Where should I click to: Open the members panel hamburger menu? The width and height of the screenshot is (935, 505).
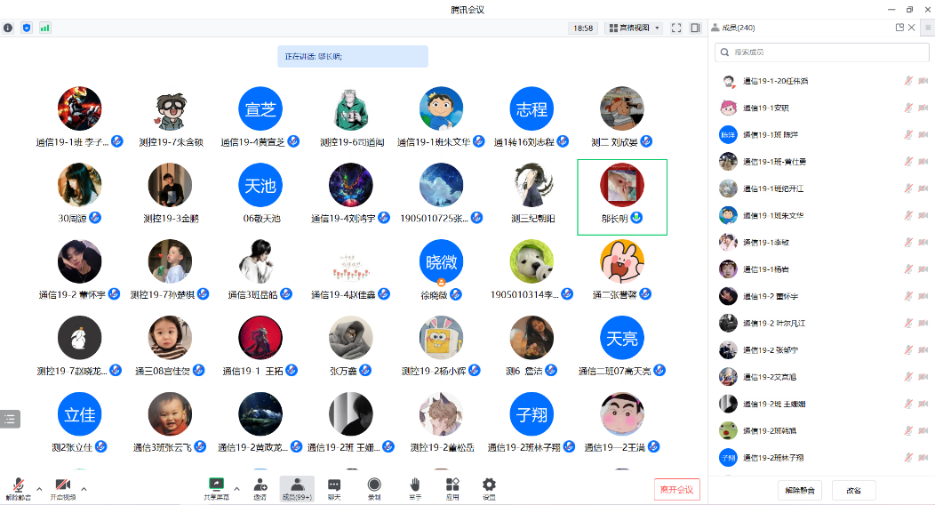point(927,28)
